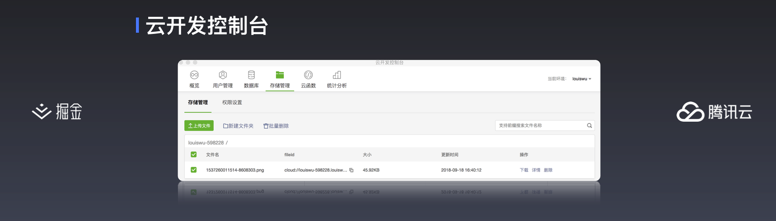The image size is (776, 221).
Task: Click the fileid column header
Action: coord(289,155)
